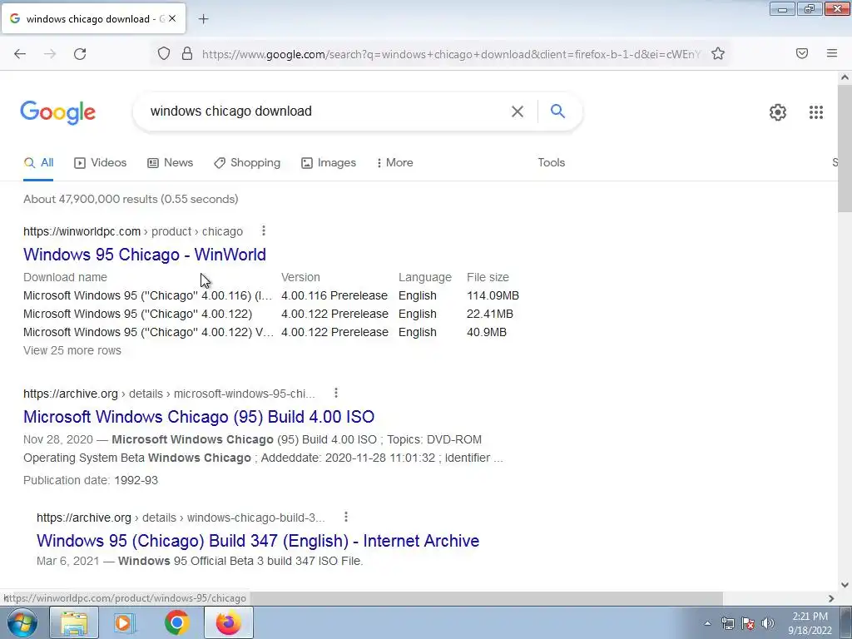This screenshot has width=852, height=639.
Task: Click the archive.org microsoft-windows-95-chi URL breadcrumb
Action: tap(169, 394)
